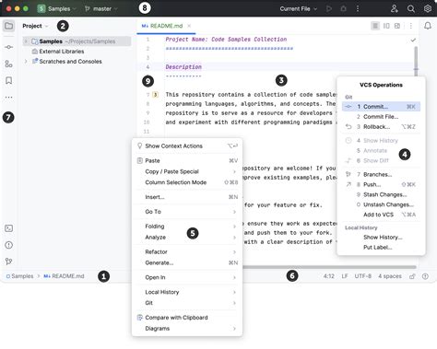Select Commit File... in VCS Operations
The height and width of the screenshot is (349, 437).
point(381,117)
